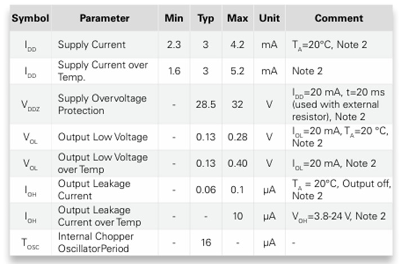The image size is (404, 264).
Task: Click the VOH=3.8-24 V comment cell
Action: (339, 216)
